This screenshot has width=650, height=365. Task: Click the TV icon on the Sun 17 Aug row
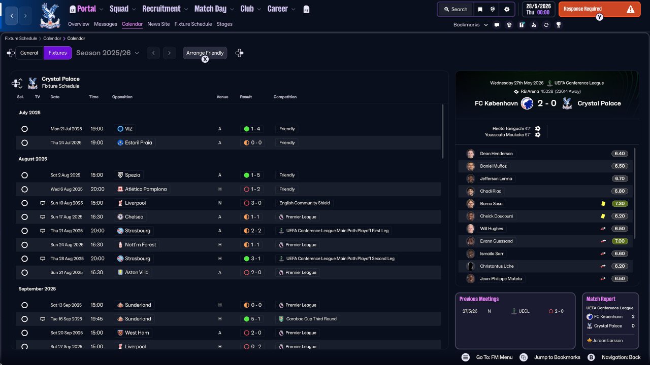[43, 217]
